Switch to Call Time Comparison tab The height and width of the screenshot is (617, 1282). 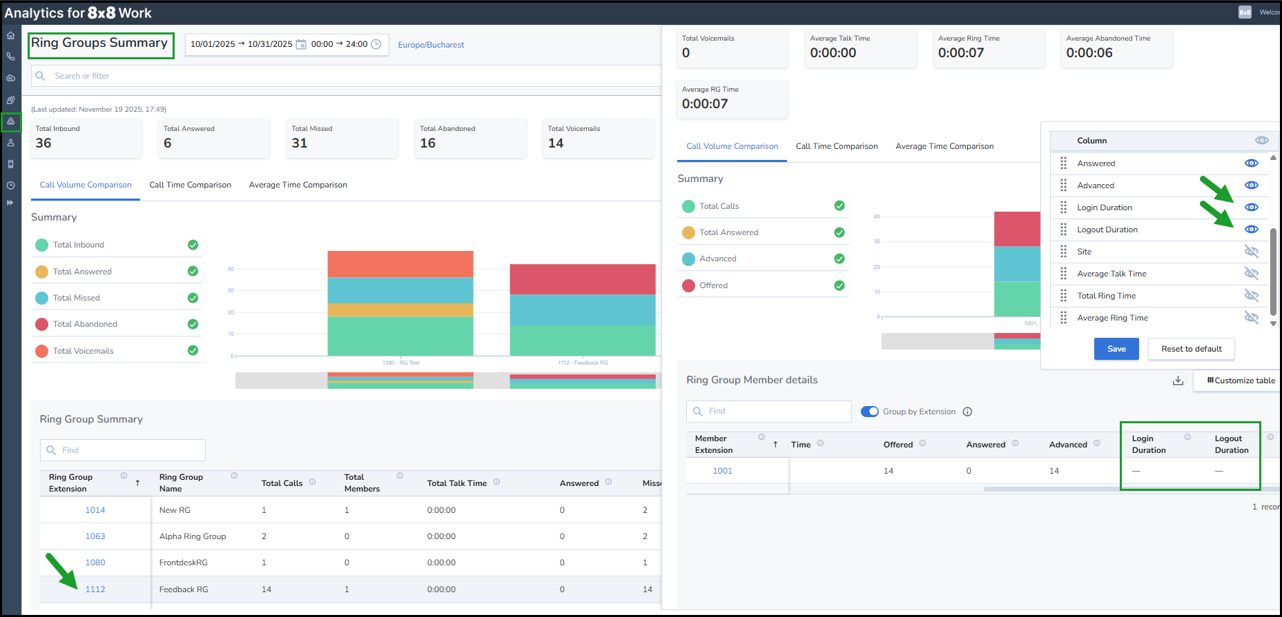(190, 185)
